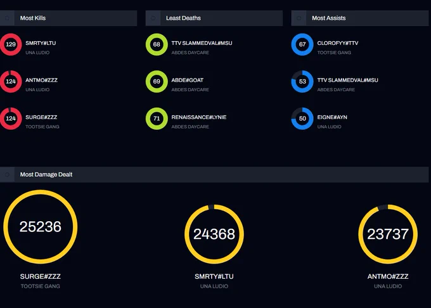Click the icon beside Most Damage Dealt header
Image resolution: width=431 pixels, height=308 pixels.
coord(7,174)
